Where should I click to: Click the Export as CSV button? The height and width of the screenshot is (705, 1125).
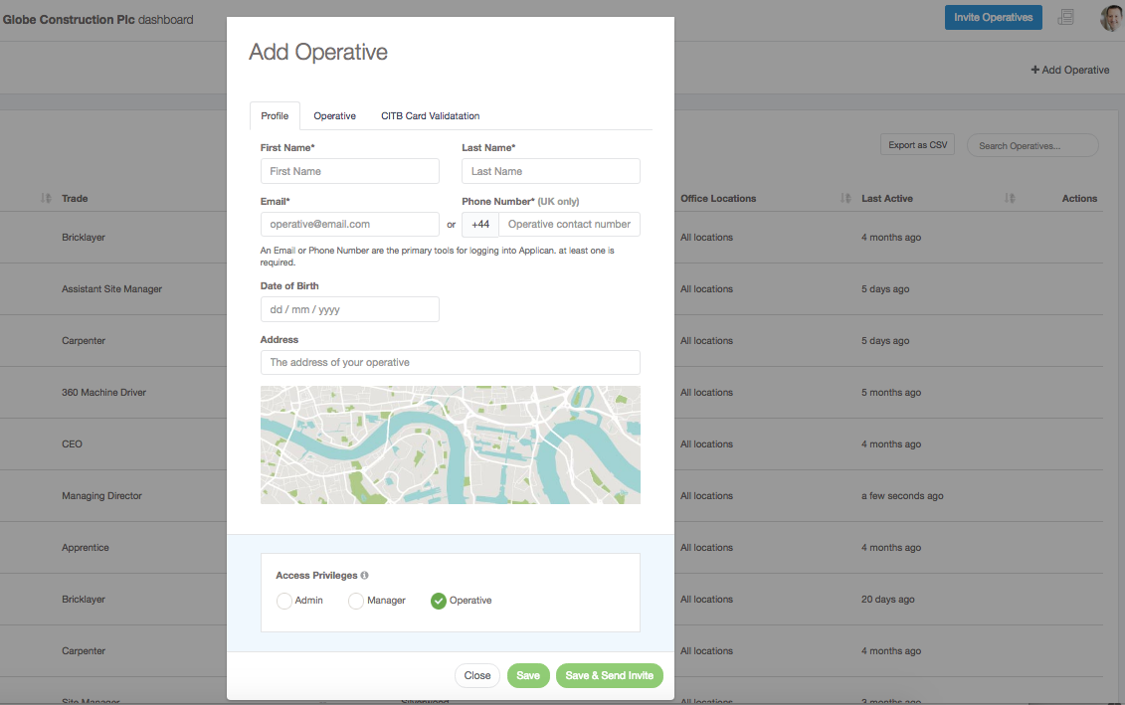[917, 145]
